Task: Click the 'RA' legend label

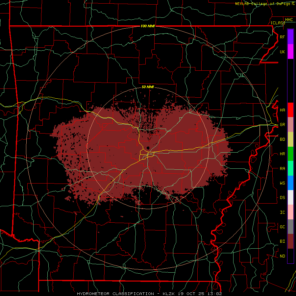Action: click(x=282, y=169)
